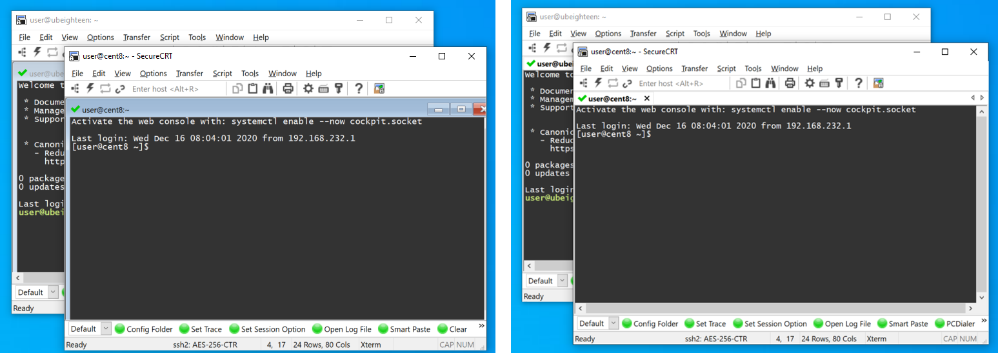Launch SecureFX icon in tabbed cent8 window
Viewport: 998px width, 353px height.
pos(878,83)
